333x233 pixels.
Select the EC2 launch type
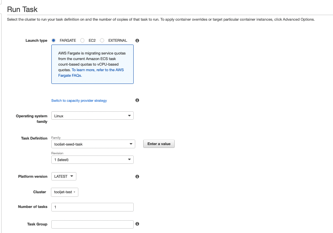(x=82, y=41)
